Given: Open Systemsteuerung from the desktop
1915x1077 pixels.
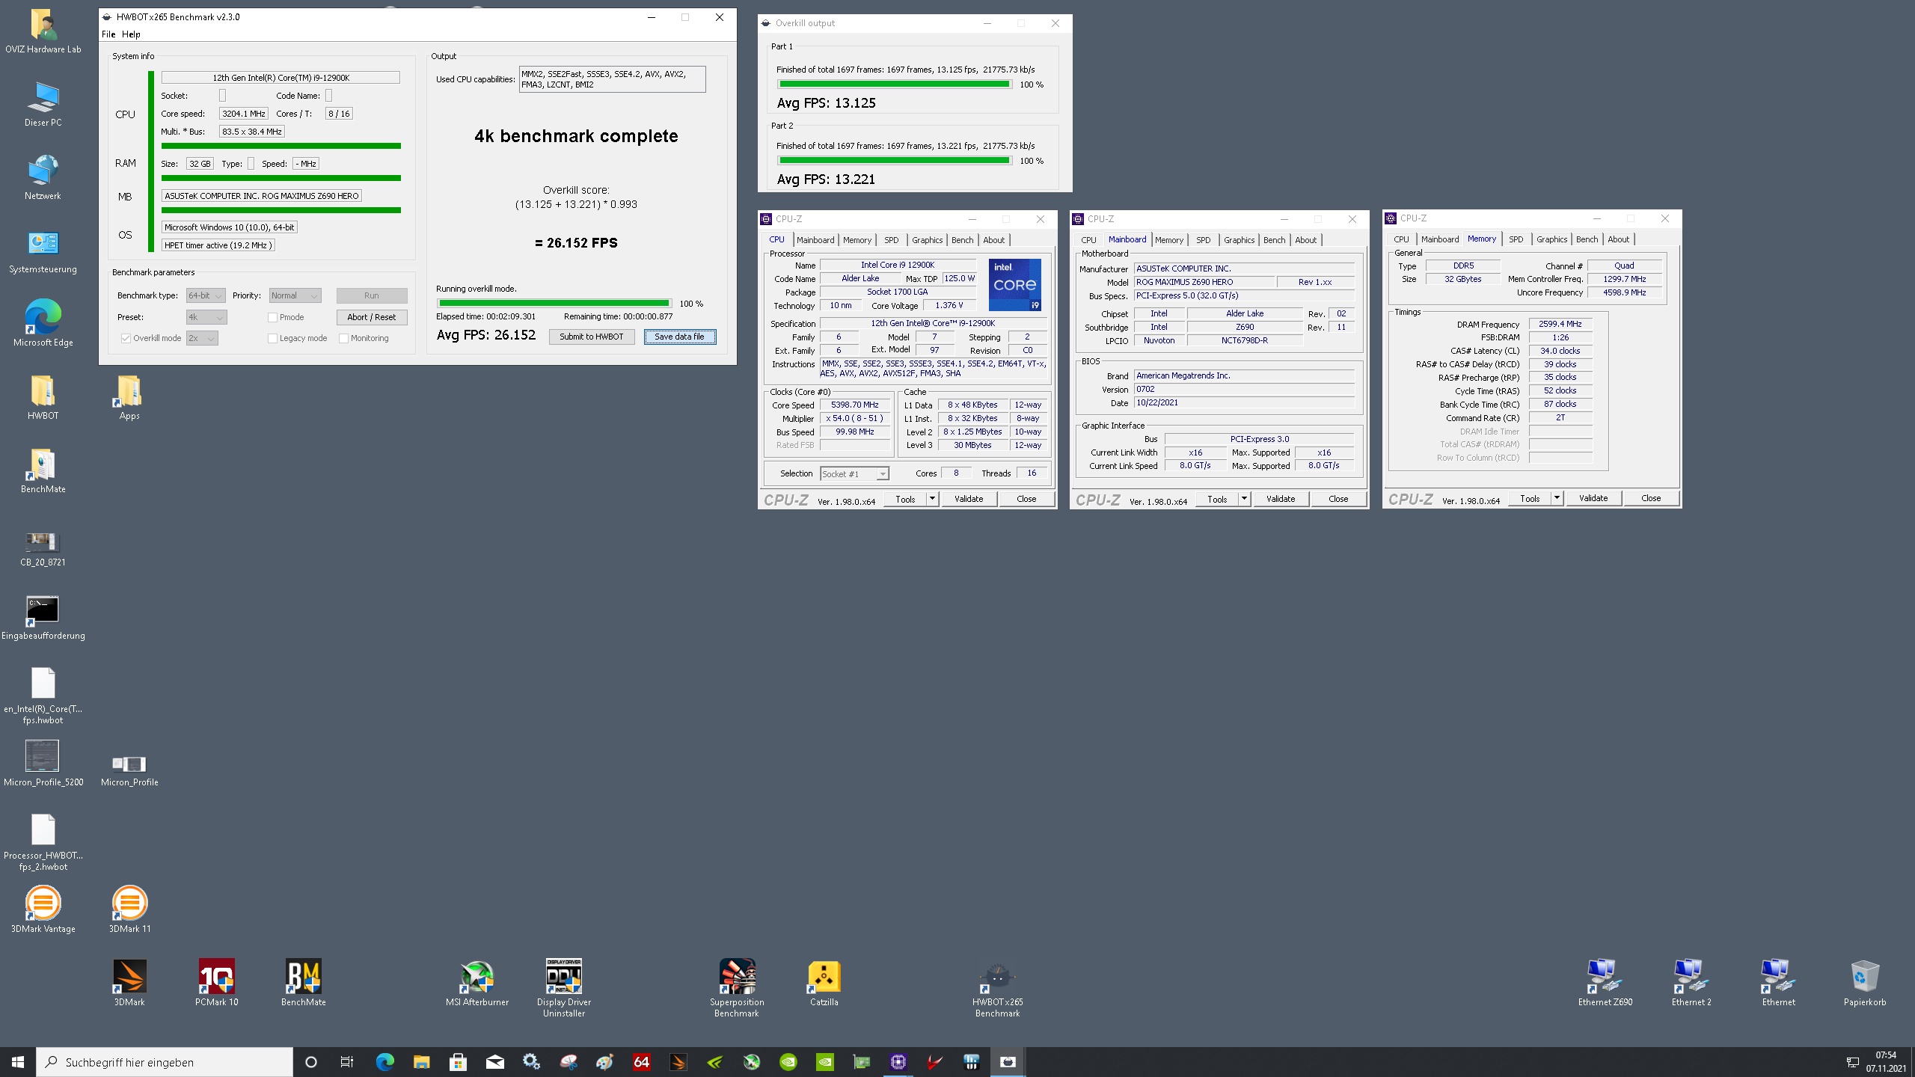Looking at the screenshot, I should [x=43, y=251].
